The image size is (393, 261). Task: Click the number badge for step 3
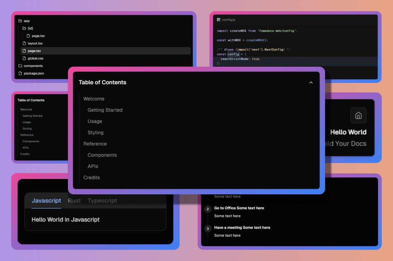(208, 229)
